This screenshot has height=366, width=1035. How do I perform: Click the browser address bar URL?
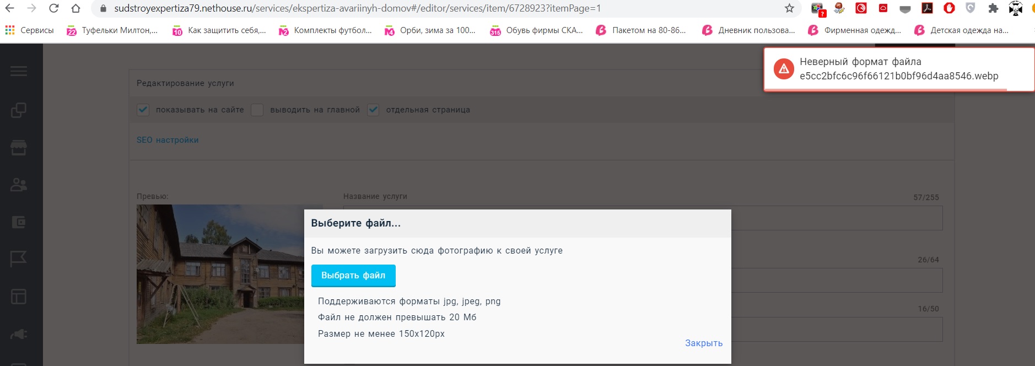[358, 8]
